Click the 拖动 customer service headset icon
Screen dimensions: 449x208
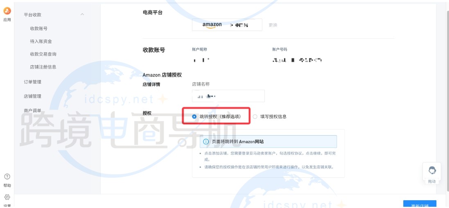click(x=432, y=170)
